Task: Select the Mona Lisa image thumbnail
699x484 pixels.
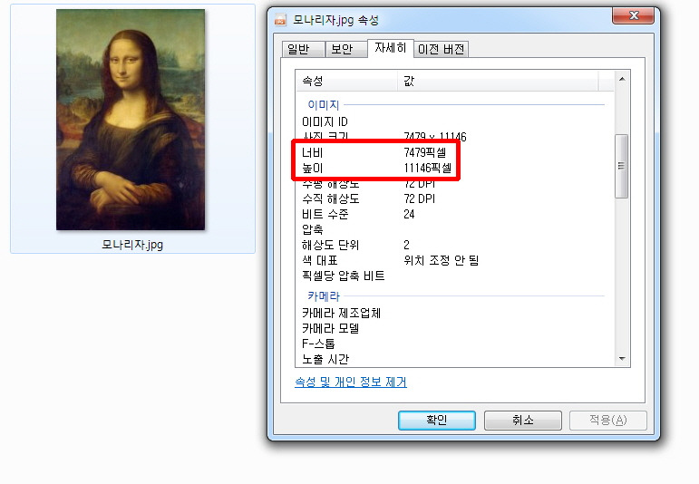Action: click(x=131, y=120)
